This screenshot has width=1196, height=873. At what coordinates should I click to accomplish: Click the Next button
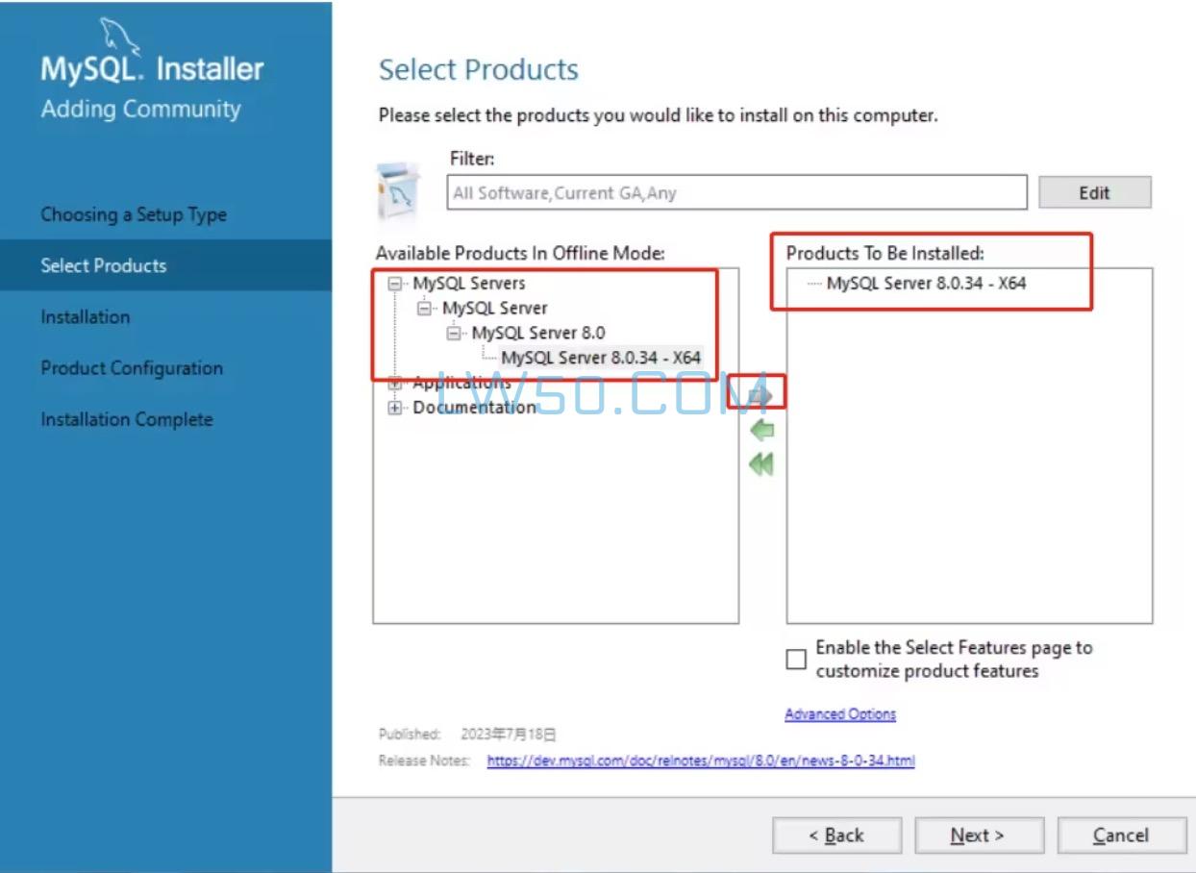978,835
